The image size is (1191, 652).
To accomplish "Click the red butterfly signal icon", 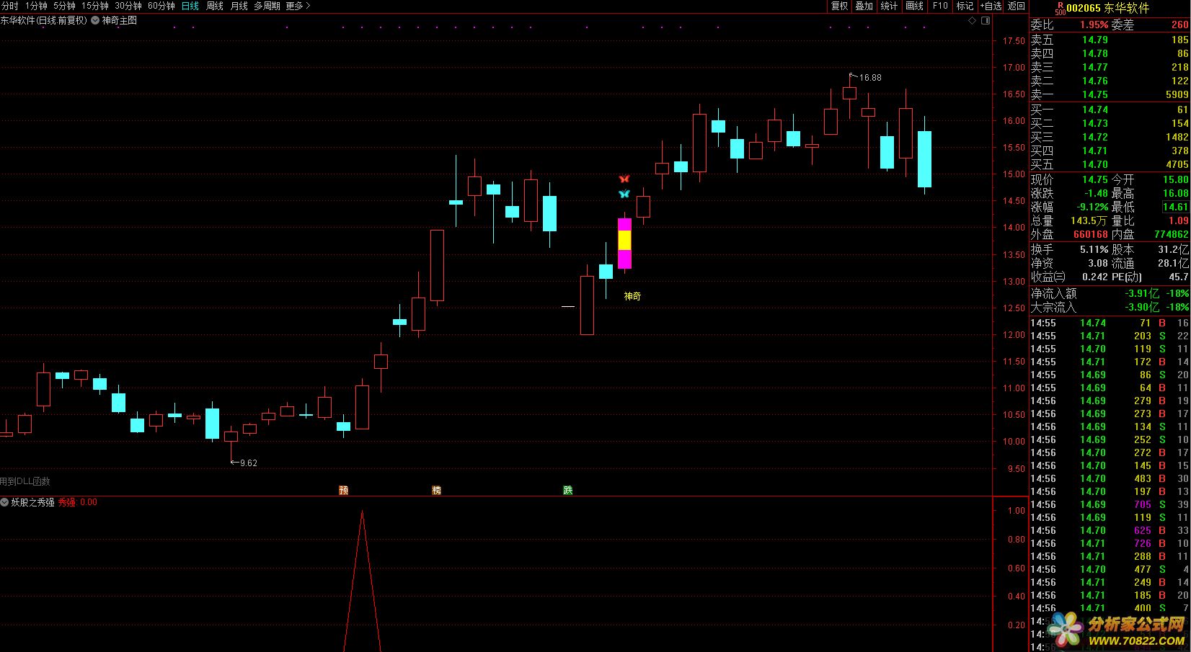I will pos(624,178).
